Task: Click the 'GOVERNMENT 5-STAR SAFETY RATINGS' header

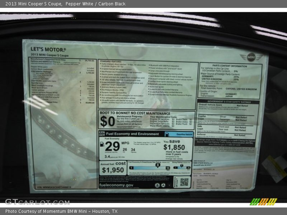Action: pyautogui.click(x=229, y=102)
